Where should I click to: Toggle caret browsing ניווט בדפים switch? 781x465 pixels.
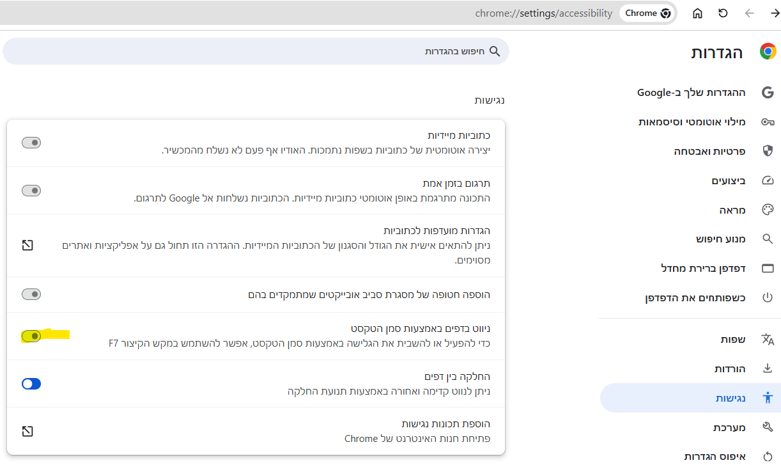[31, 336]
